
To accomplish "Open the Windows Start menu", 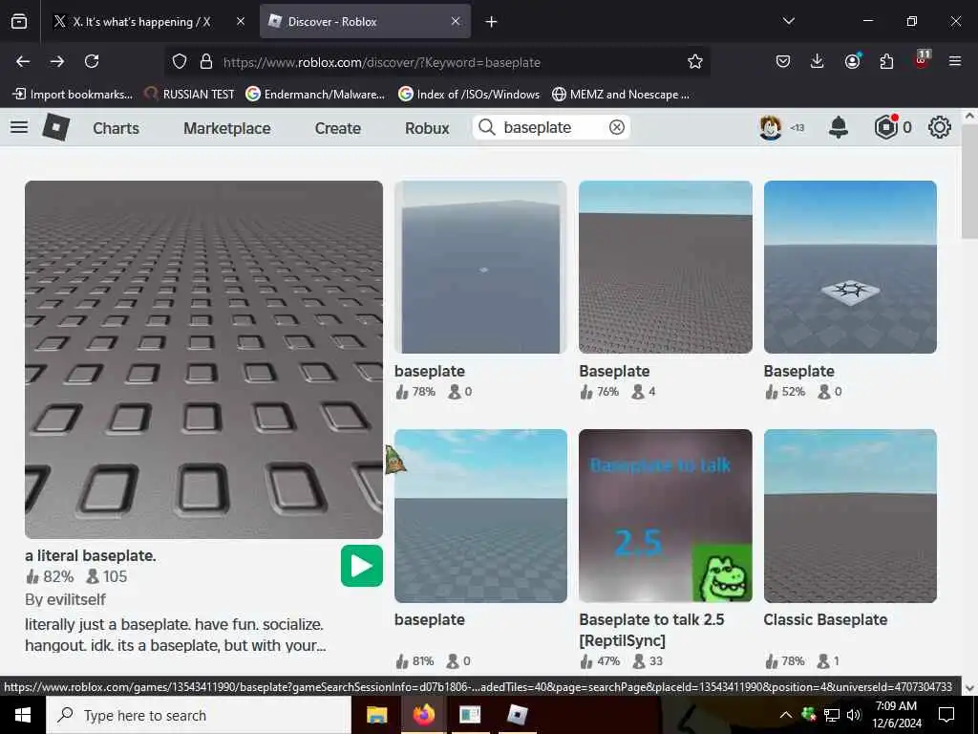I will 23,715.
